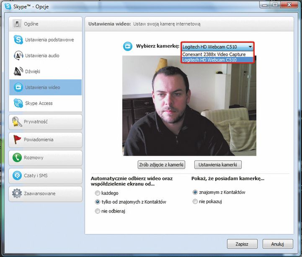Viewport: 302px width, 257px height.
Task: Select Ustawienia podstawowe menu item
Action: (x=46, y=40)
